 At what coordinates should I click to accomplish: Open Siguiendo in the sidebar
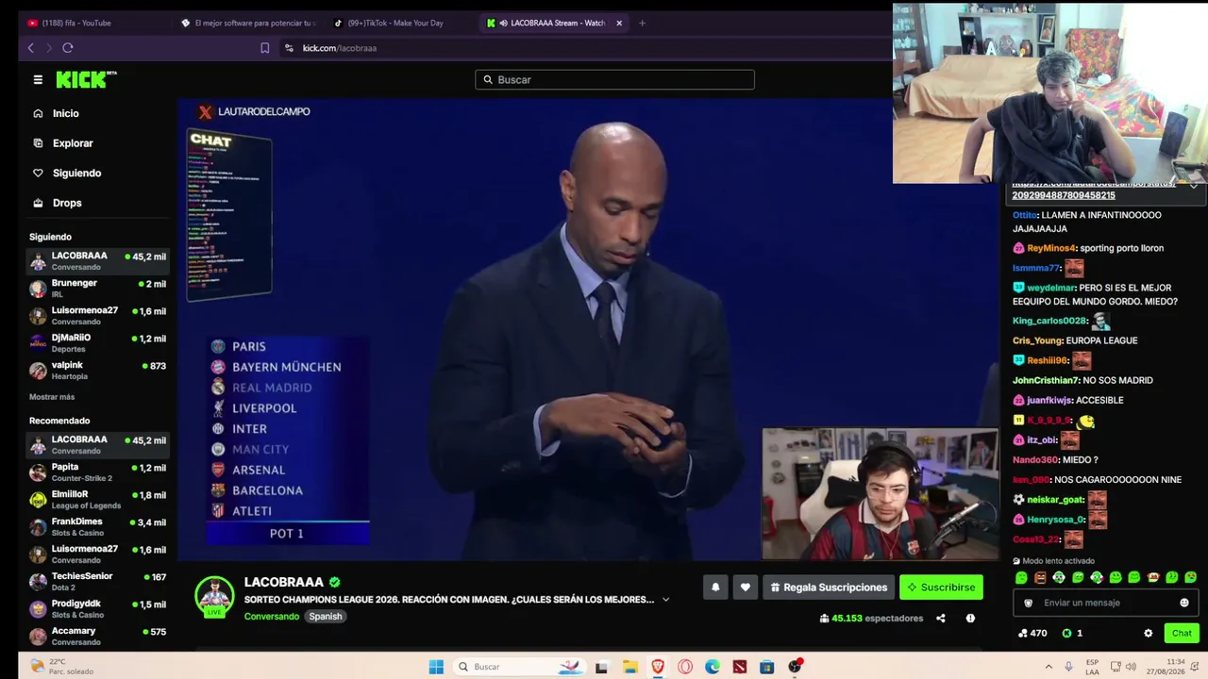(67, 174)
